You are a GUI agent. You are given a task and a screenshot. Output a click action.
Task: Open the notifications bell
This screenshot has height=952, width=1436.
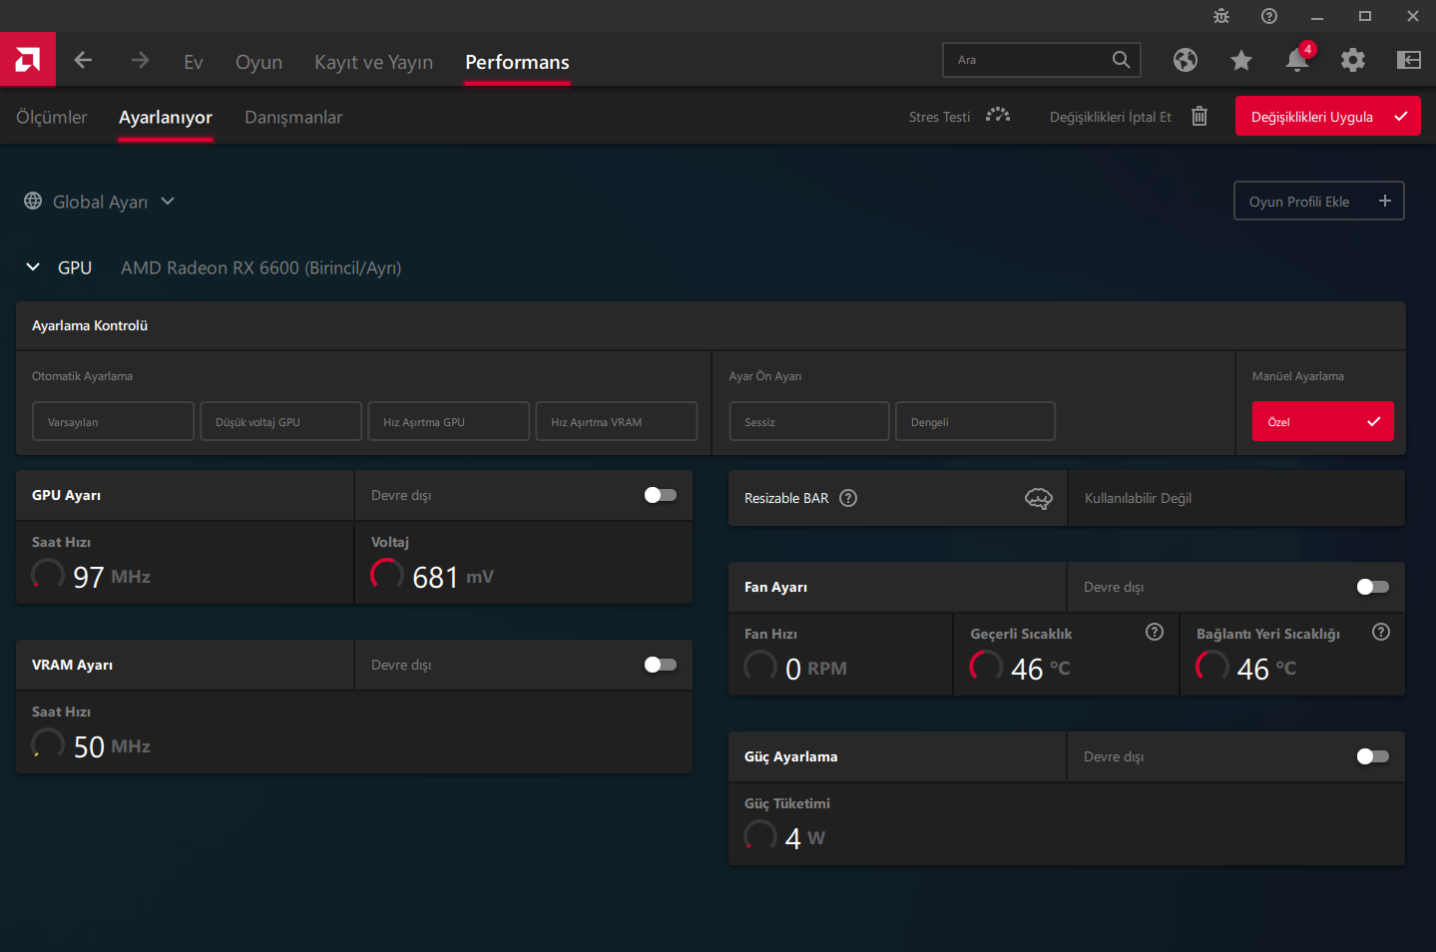pos(1296,61)
